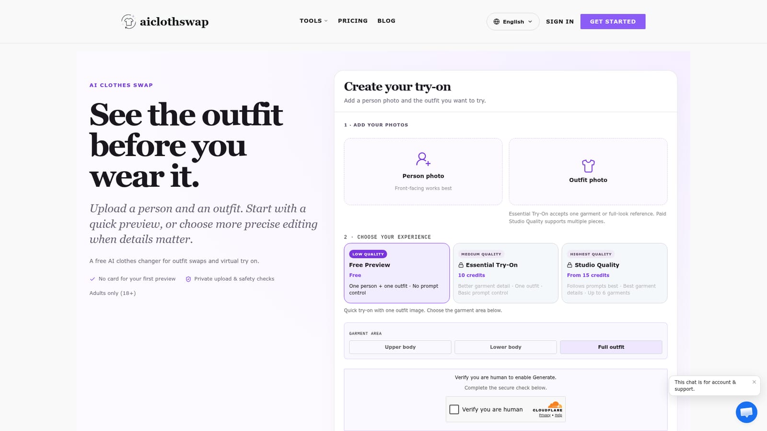The height and width of the screenshot is (431, 767).
Task: Click the aiclothswap brand name
Action: pos(174,22)
